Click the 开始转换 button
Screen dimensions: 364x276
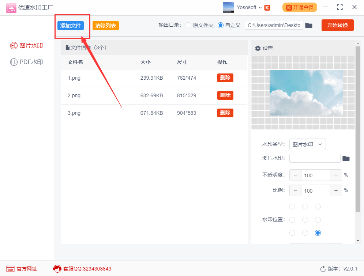click(x=338, y=25)
